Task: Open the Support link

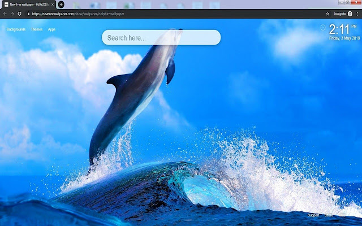Action: pyautogui.click(x=313, y=215)
